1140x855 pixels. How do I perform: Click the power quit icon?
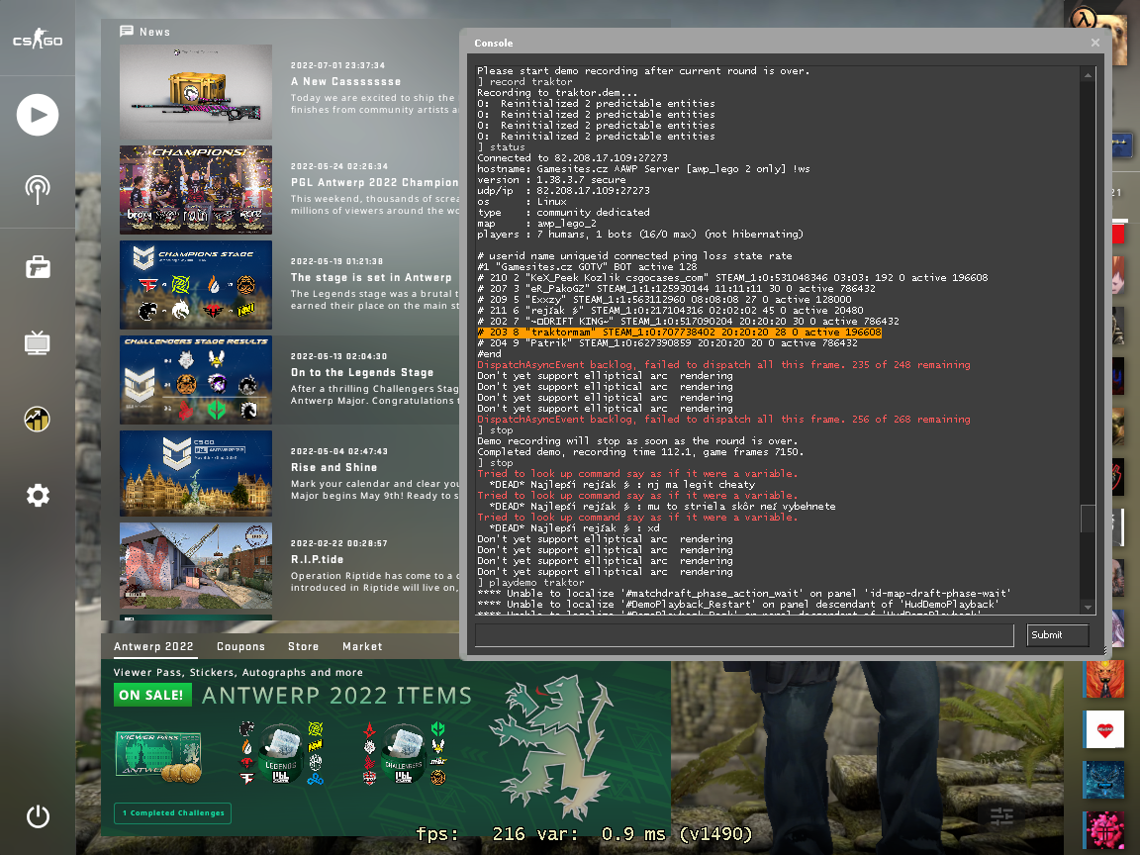point(38,816)
